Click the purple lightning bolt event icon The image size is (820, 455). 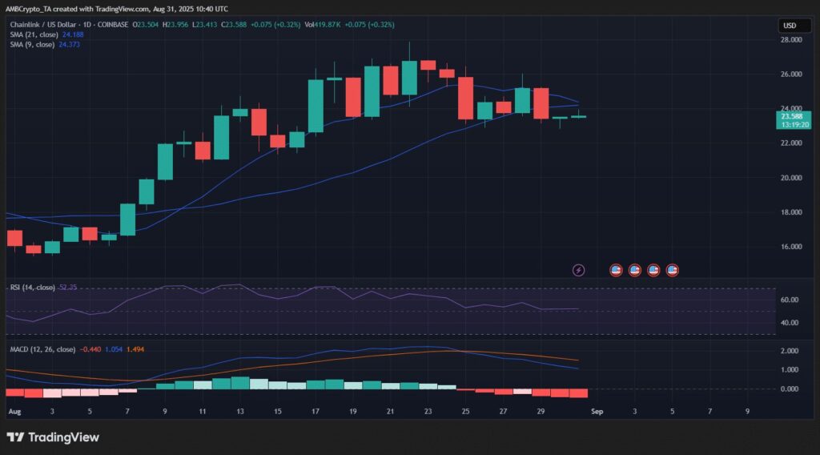click(579, 270)
